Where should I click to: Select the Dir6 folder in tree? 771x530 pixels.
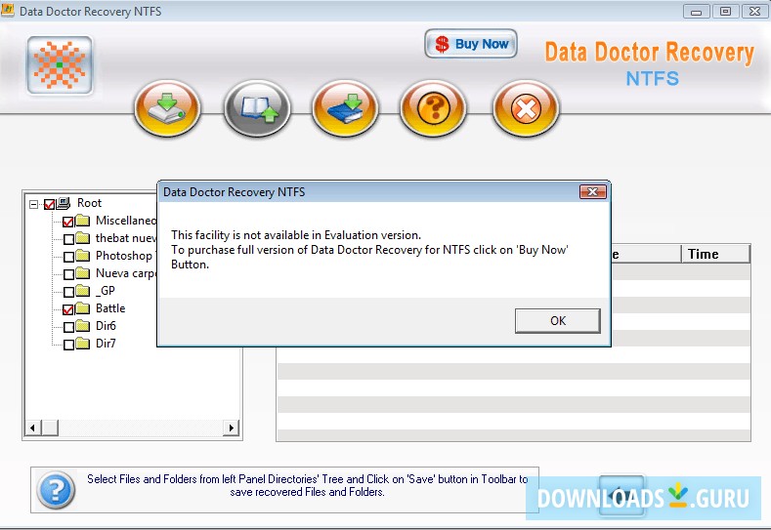pos(106,326)
